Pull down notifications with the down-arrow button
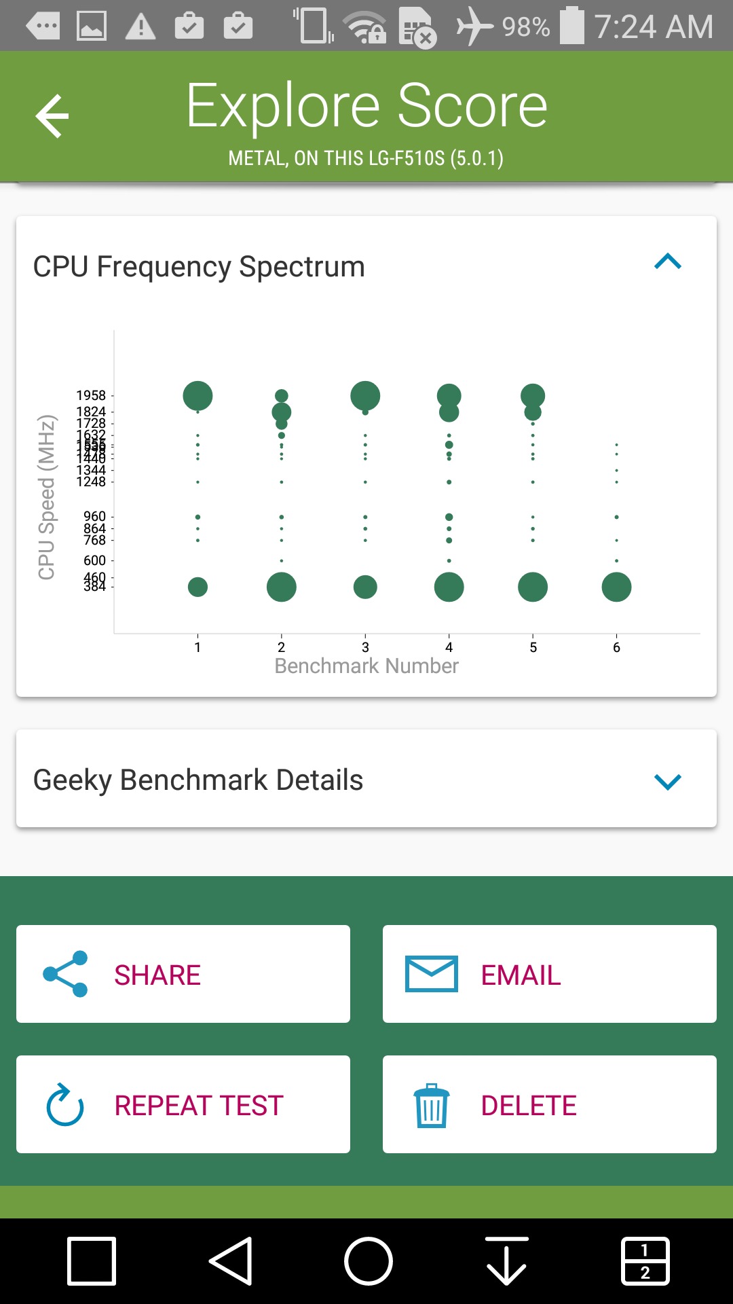733x1304 pixels. coord(506,1261)
